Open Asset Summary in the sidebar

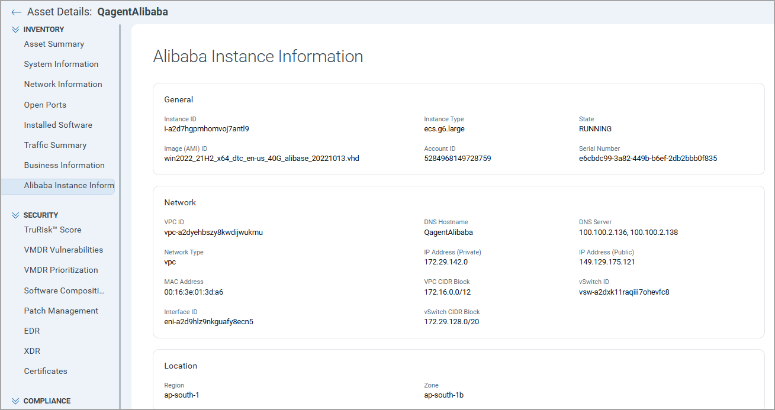[54, 44]
